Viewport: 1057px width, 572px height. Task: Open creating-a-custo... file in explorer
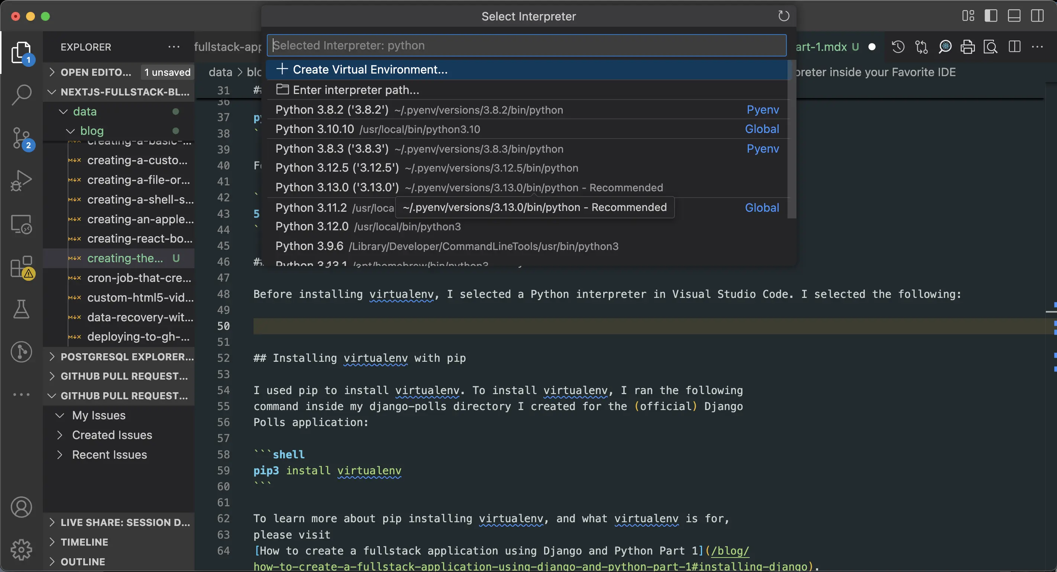[x=119, y=160]
